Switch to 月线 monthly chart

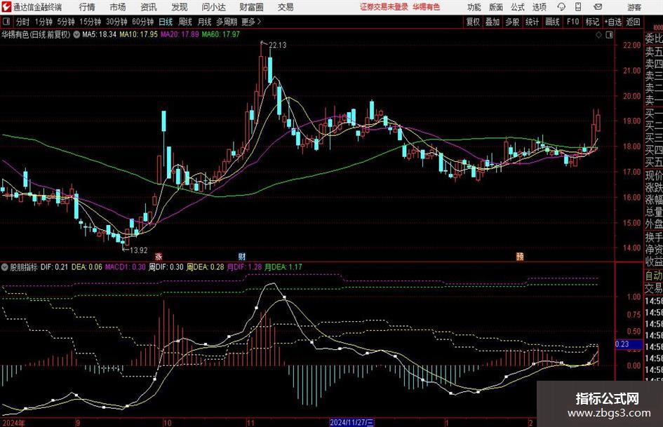204,22
